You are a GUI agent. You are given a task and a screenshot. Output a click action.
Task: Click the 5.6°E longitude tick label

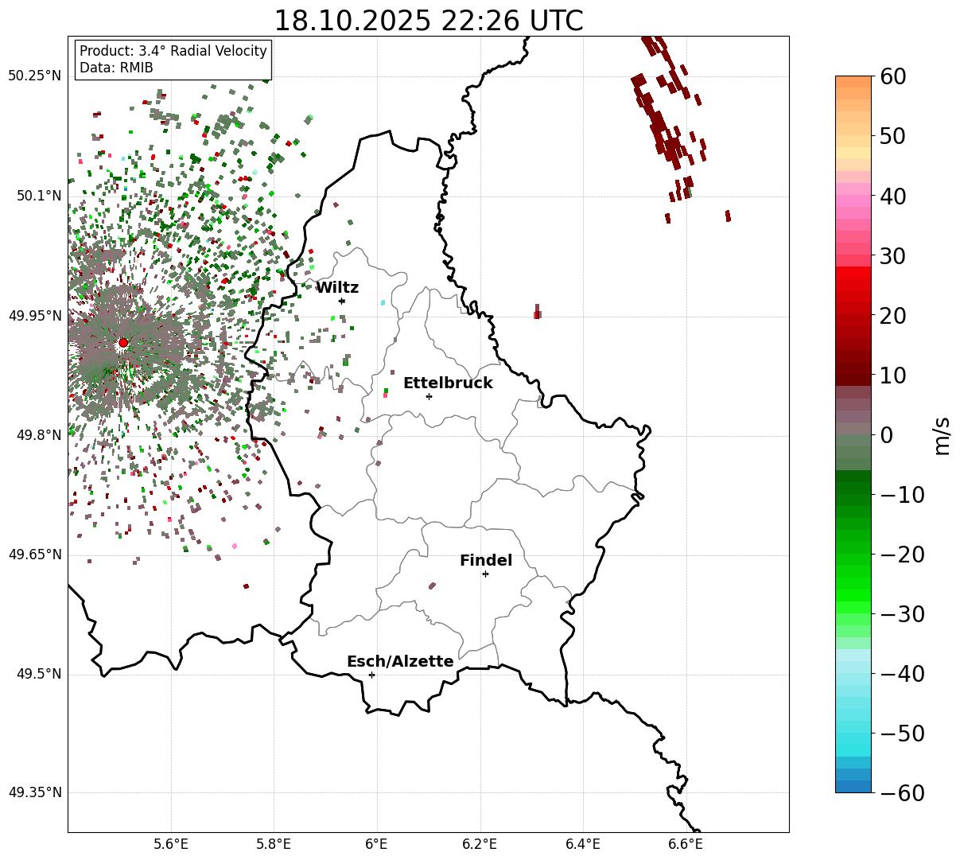pyautogui.click(x=171, y=844)
